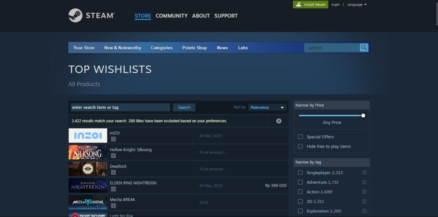Screen dimensions: 438x217
Task: Open the inZOI thumbnail image
Action: click(x=88, y=136)
